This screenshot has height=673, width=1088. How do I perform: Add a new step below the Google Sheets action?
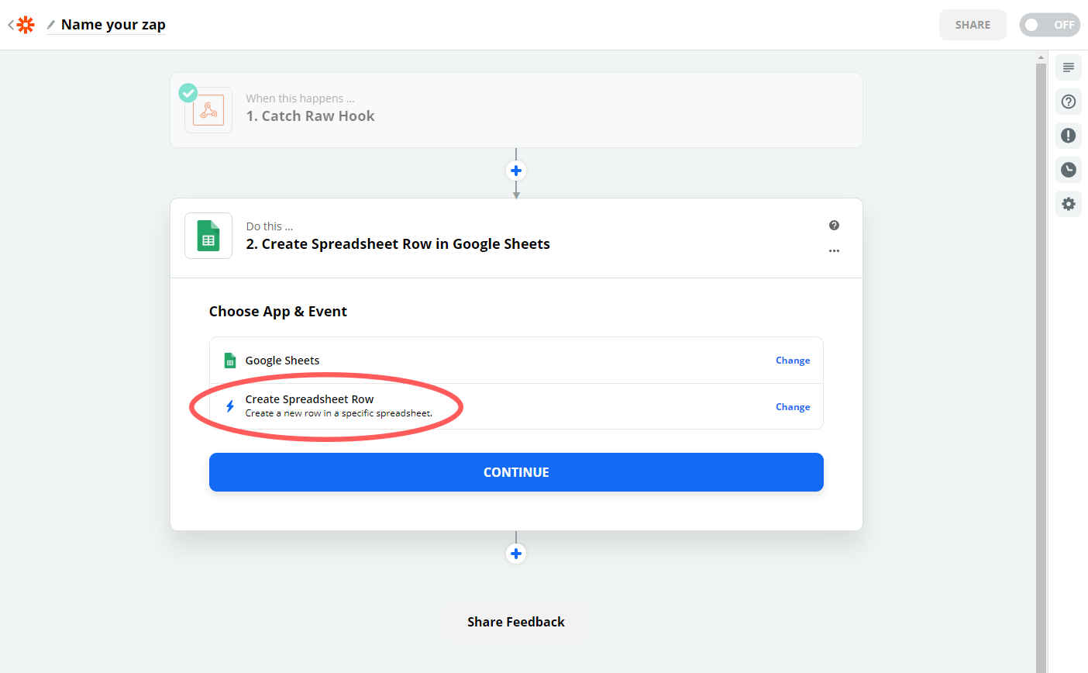[x=516, y=553]
